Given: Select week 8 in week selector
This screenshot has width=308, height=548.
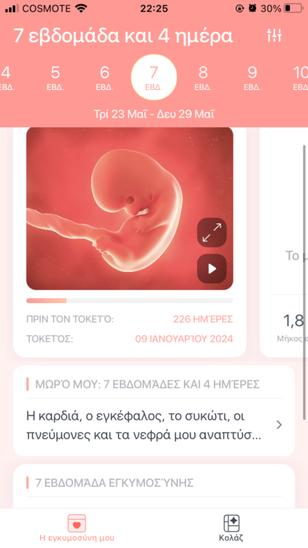Looking at the screenshot, I should pyautogui.click(x=203, y=77).
